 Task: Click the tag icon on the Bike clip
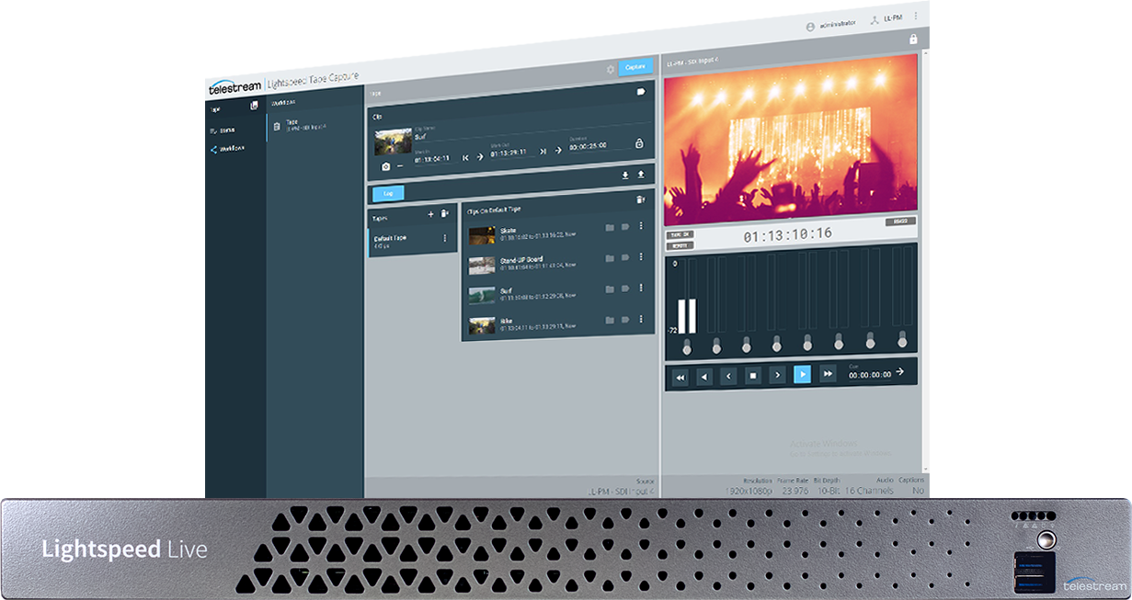tap(625, 319)
